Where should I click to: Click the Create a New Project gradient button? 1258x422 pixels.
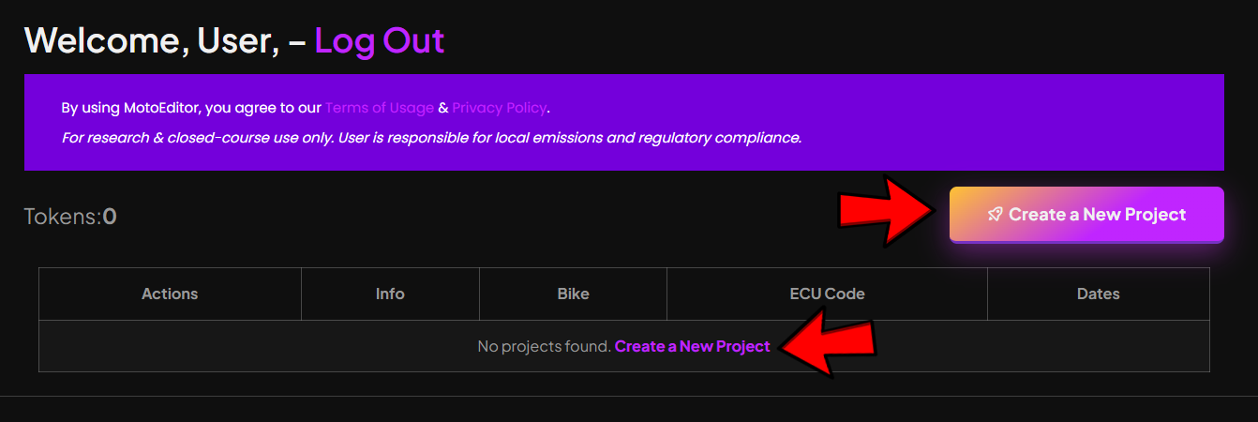(1086, 215)
